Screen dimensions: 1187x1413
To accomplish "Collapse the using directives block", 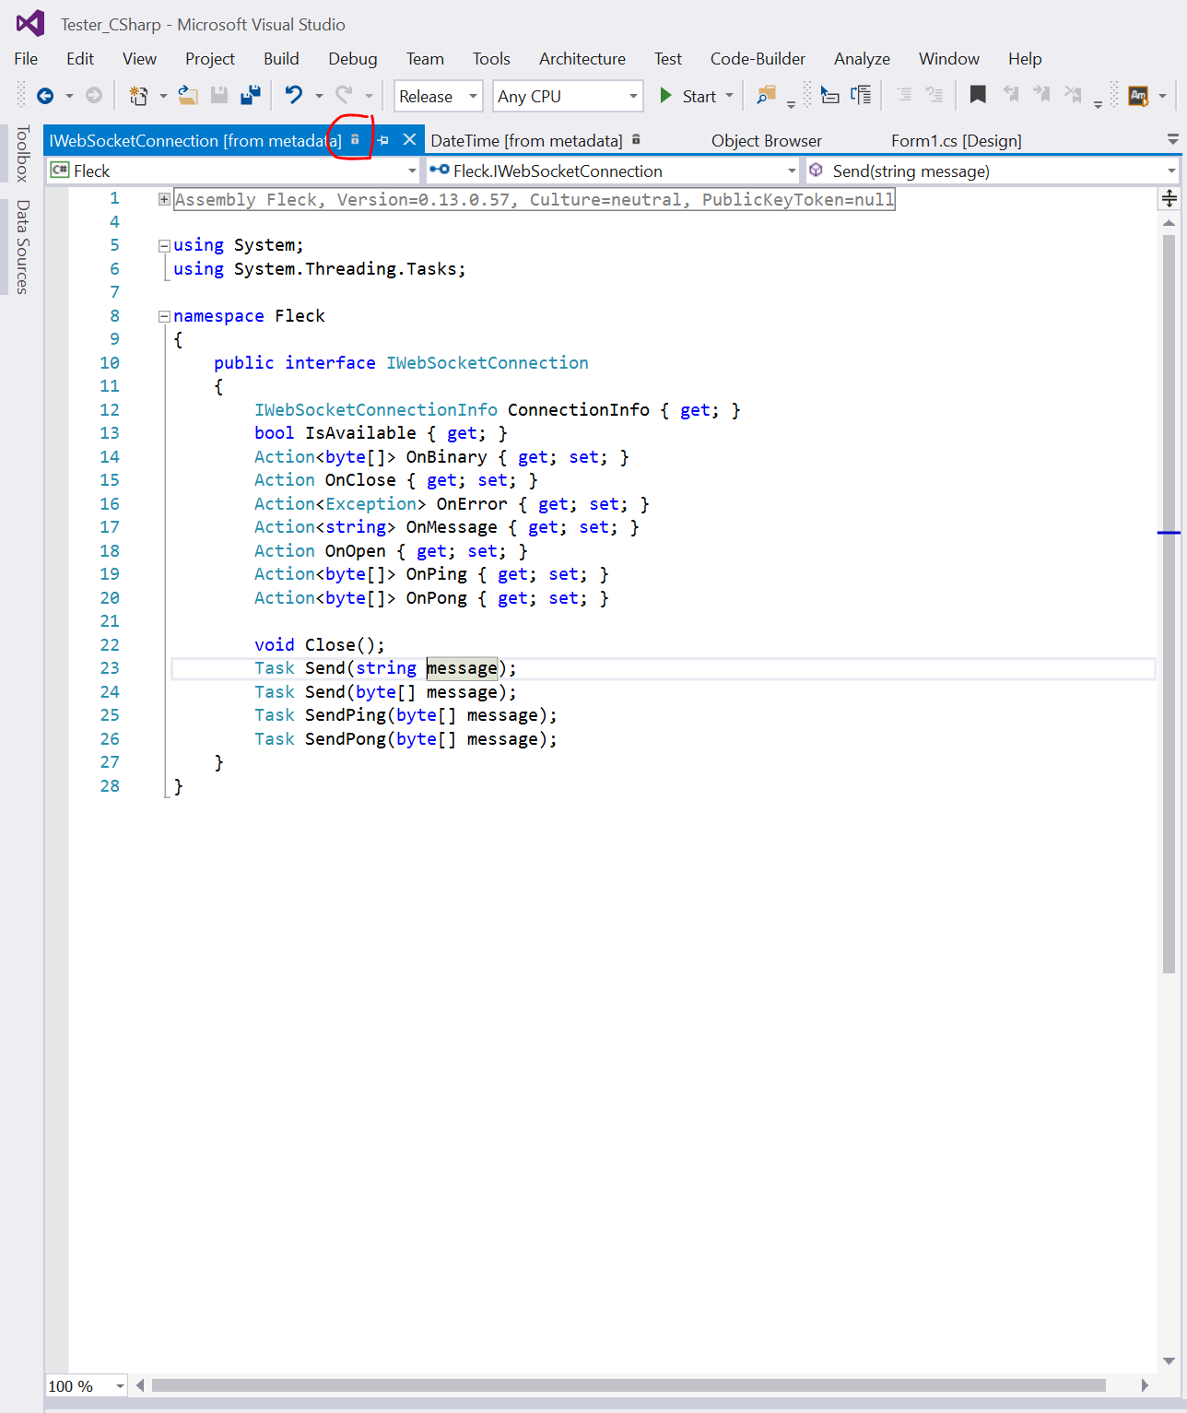I will coord(164,246).
